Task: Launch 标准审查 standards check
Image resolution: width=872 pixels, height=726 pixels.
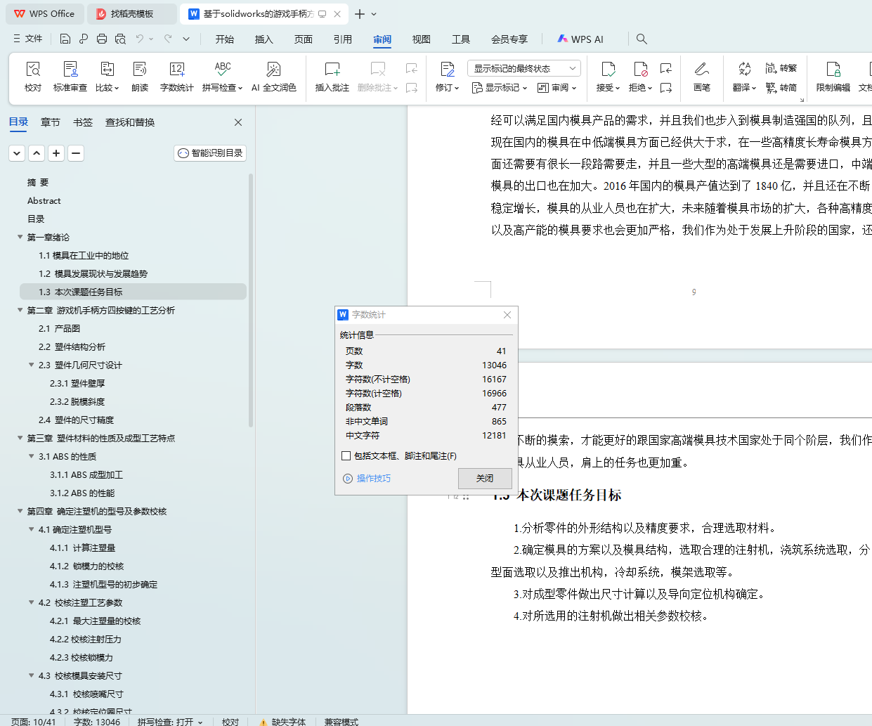Action: coord(70,77)
